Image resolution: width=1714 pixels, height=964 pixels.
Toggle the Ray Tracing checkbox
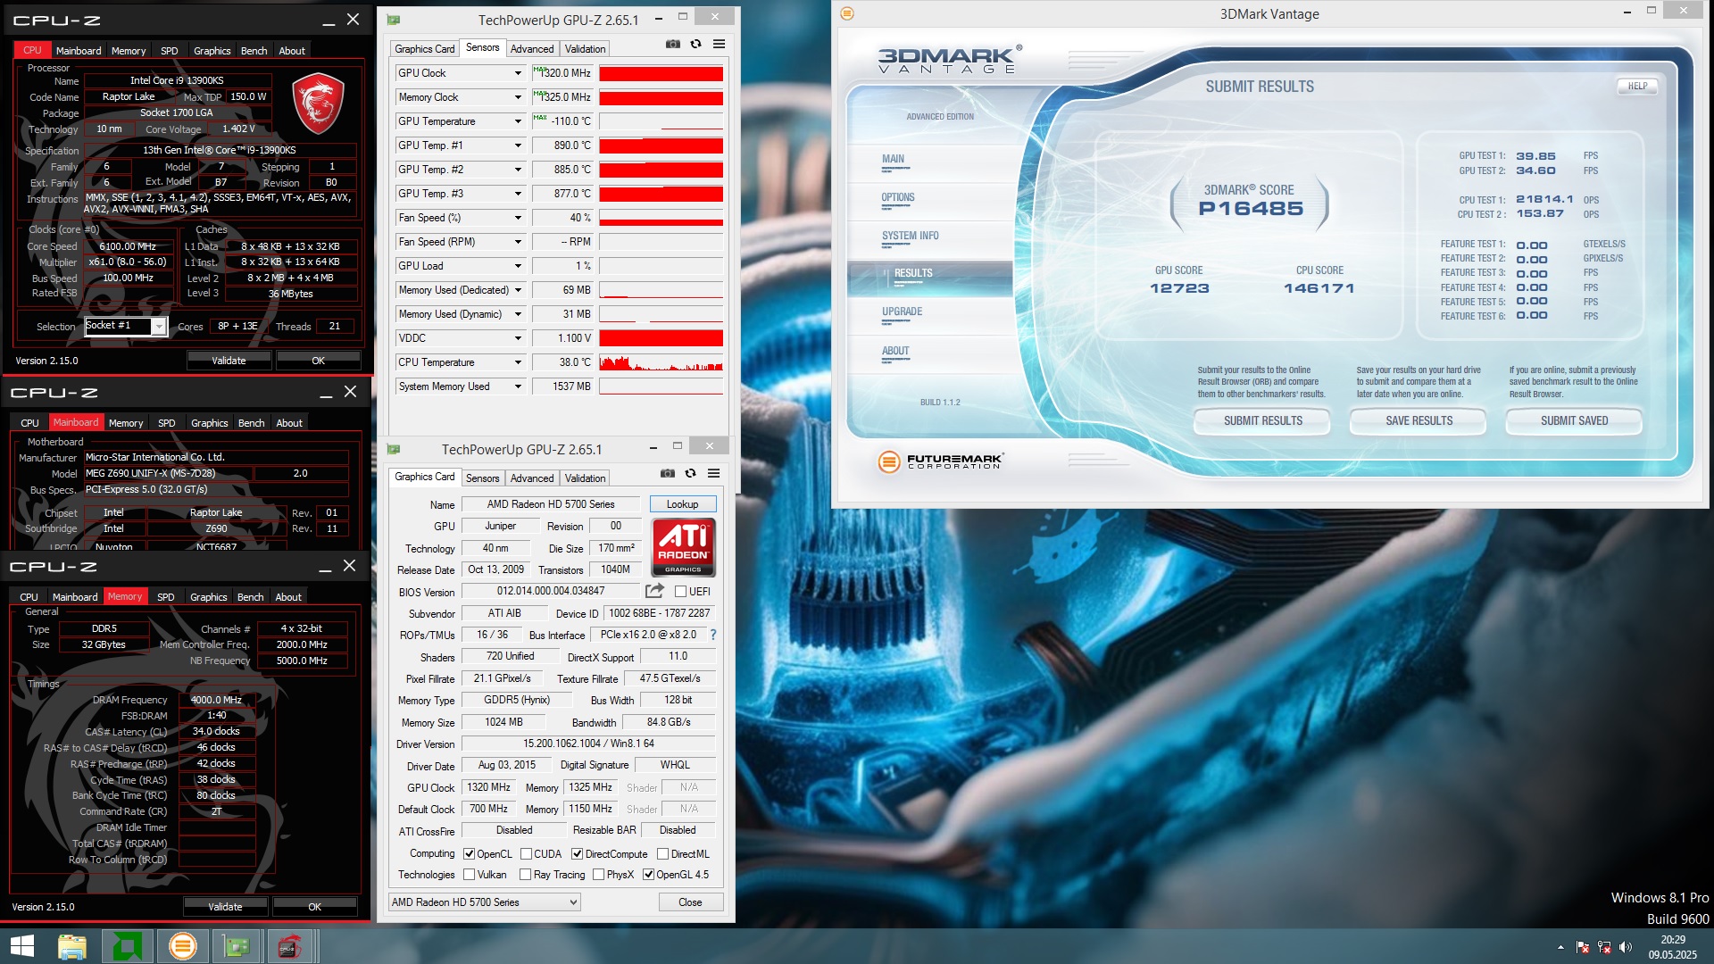[x=525, y=875]
